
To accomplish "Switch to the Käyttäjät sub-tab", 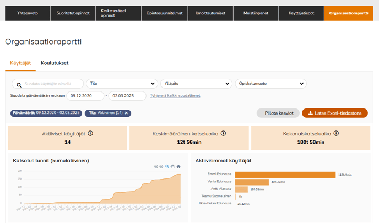I will [20, 63].
